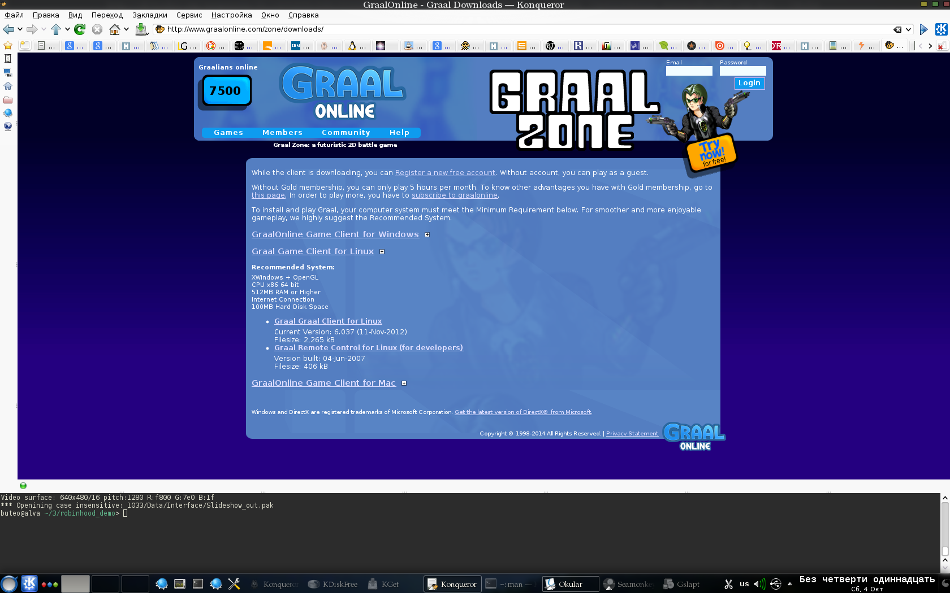Screen dimensions: 950x593
Task: Click the terminal panel scrollbar up arrow
Action: click(945, 498)
